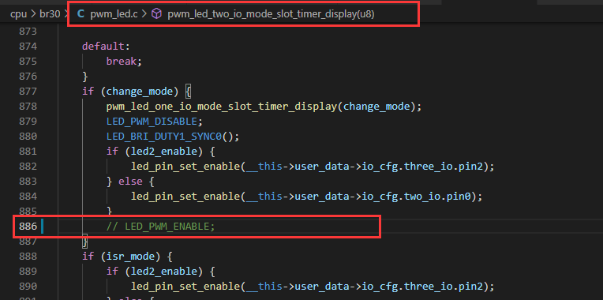
Task: Click line number 881
Action: click(x=28, y=151)
